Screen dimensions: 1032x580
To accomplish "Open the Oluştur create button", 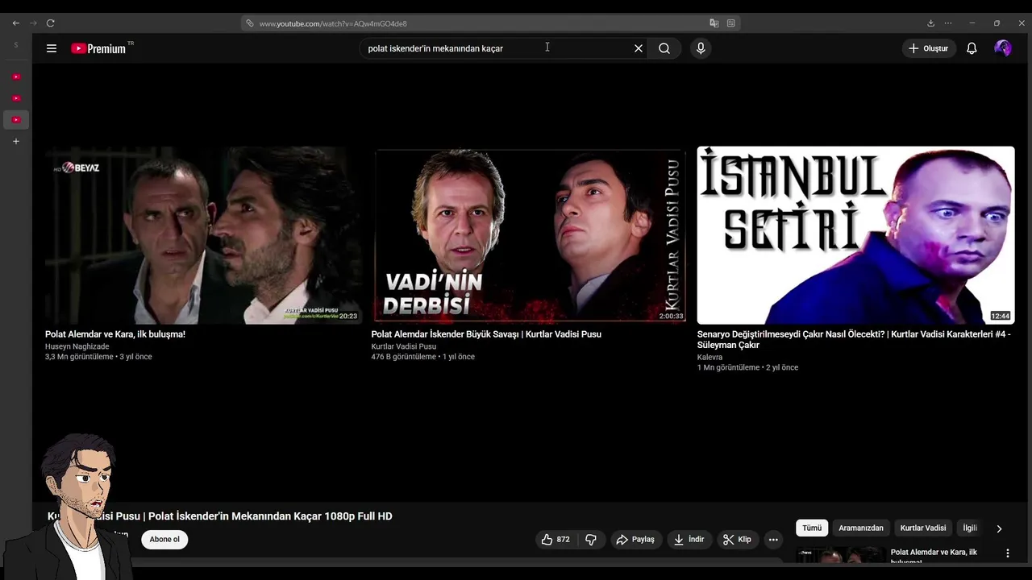I will point(928,48).
